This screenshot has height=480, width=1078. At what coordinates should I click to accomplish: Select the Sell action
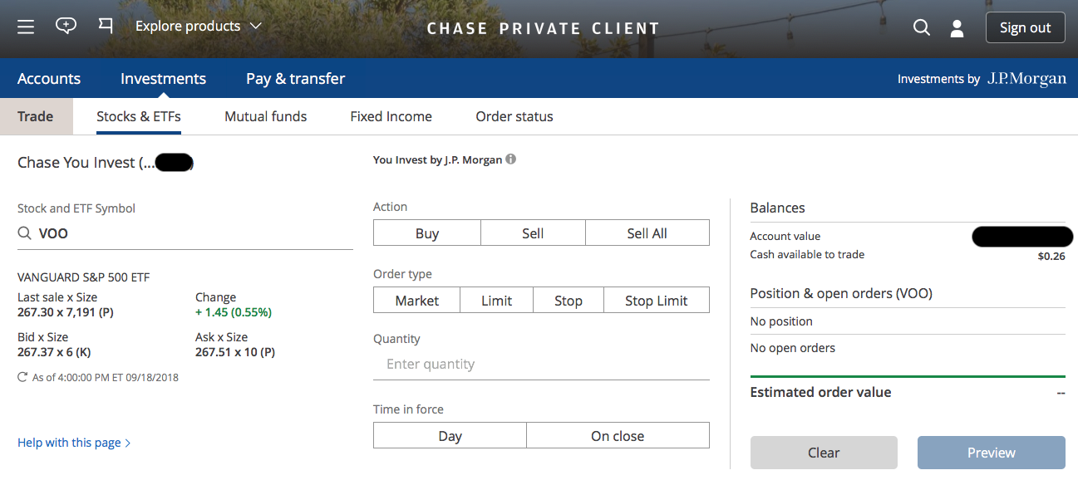(x=533, y=233)
